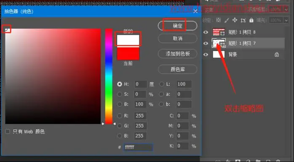294x162 pixels.
Task: Select the Lab b radio button
Action: (x=161, y=104)
